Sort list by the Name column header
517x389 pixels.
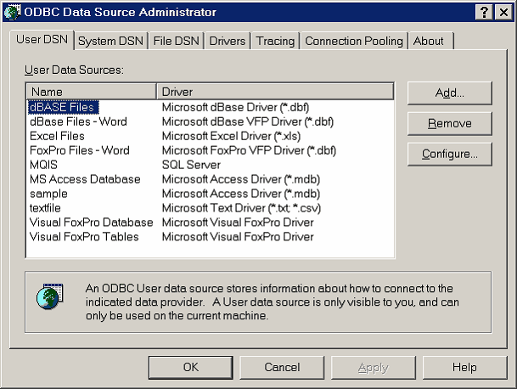[x=90, y=91]
